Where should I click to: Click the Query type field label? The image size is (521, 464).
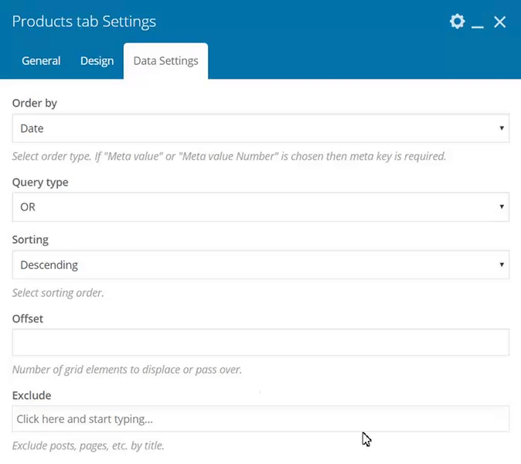40,183
